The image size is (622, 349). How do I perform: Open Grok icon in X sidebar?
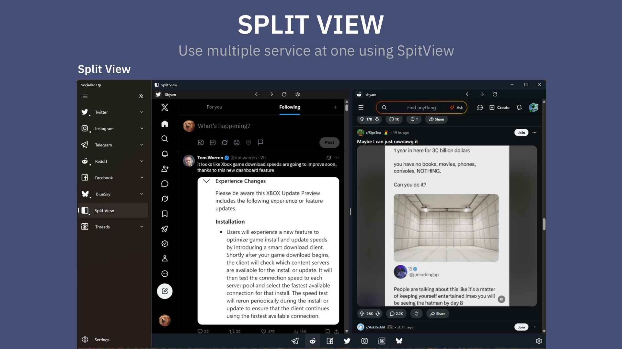(x=165, y=199)
